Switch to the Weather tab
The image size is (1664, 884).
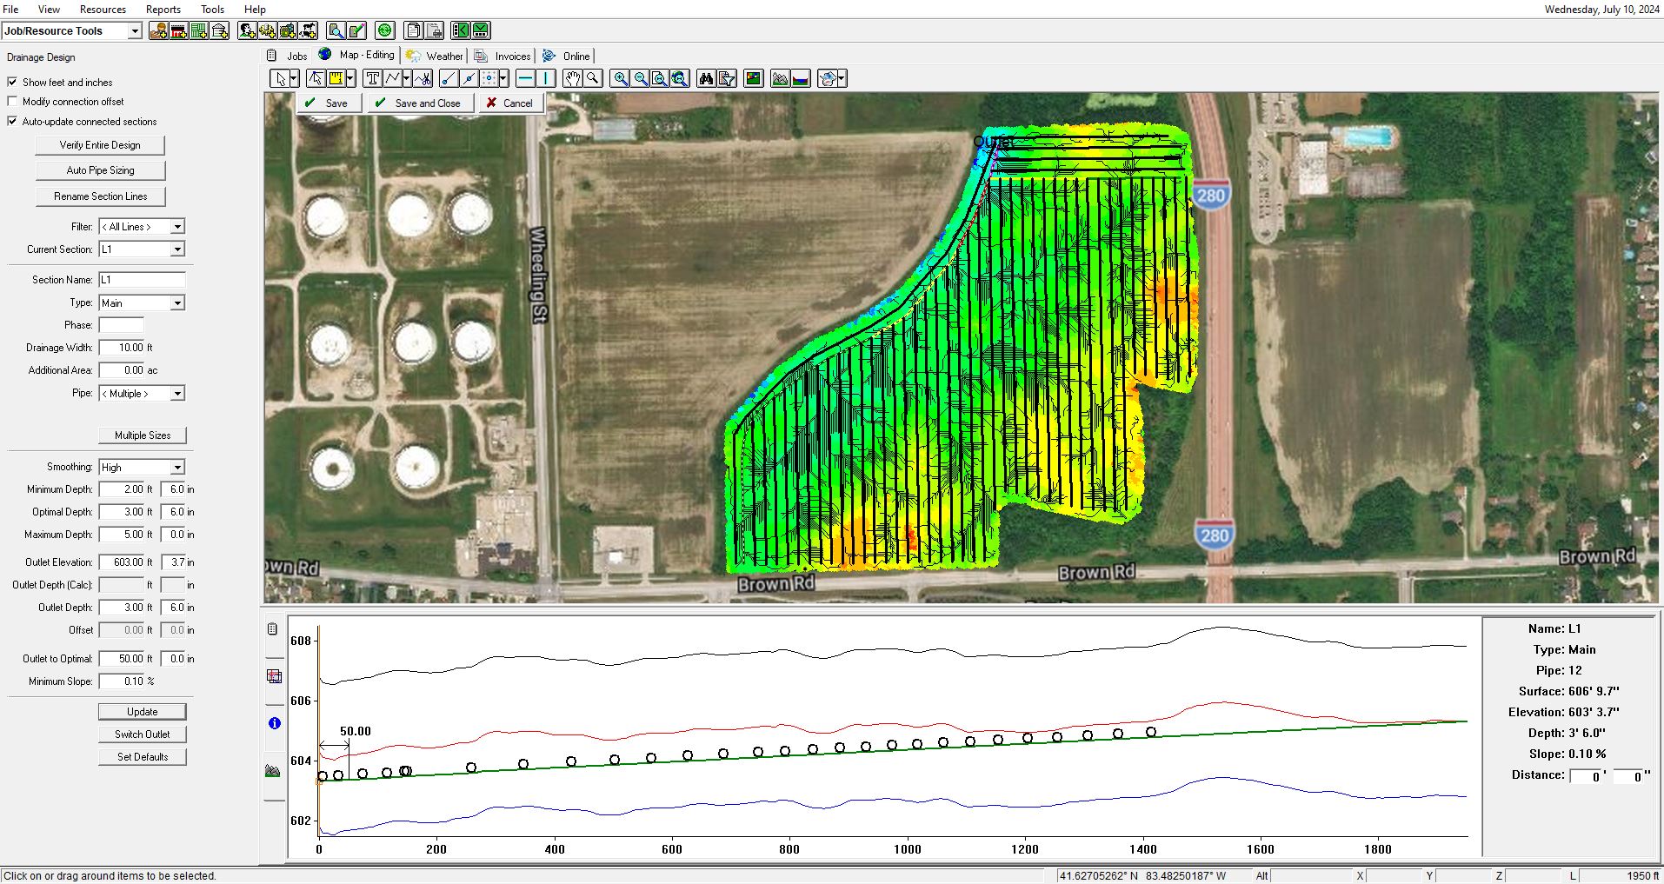tap(435, 56)
